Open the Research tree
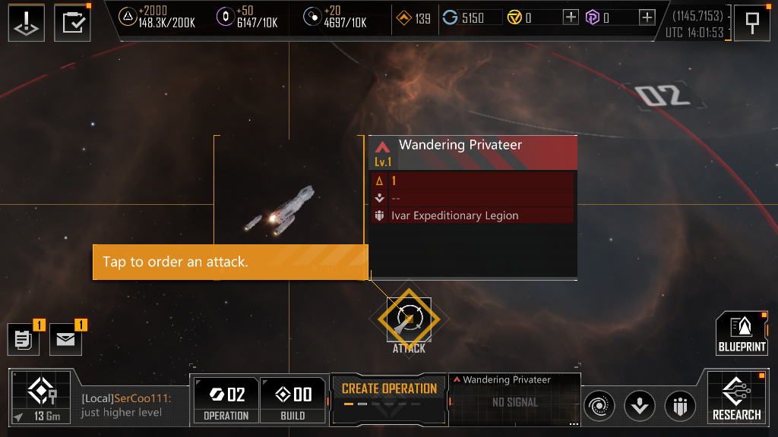 (x=737, y=398)
